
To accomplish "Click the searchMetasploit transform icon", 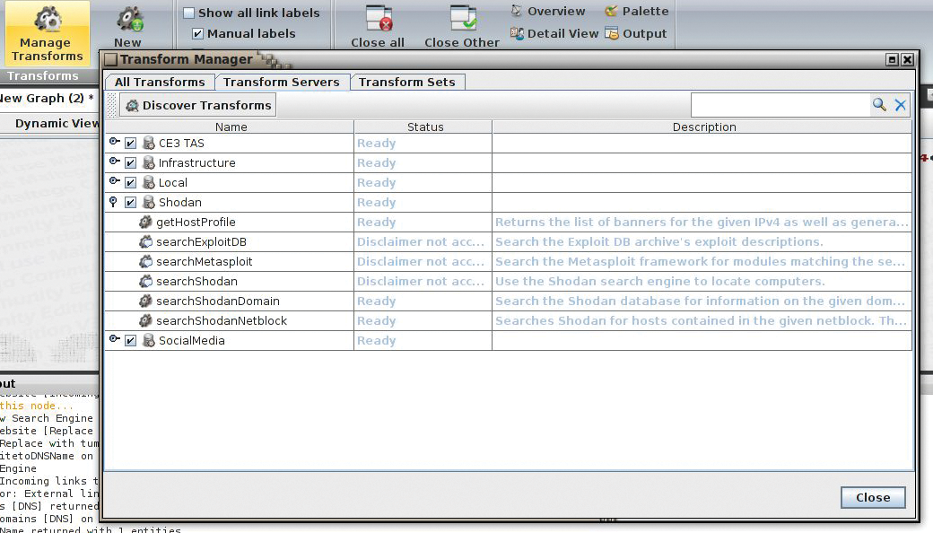I will click(145, 261).
